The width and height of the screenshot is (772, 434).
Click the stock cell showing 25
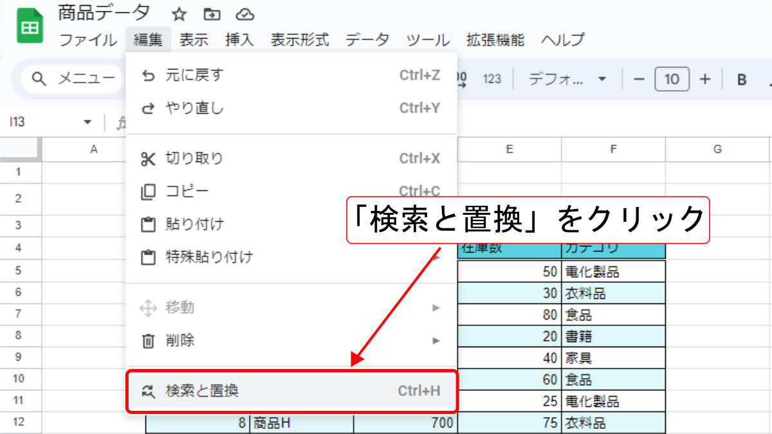510,402
